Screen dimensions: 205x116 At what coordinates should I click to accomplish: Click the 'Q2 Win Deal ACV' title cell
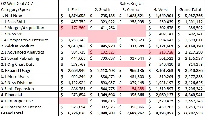click(x=29, y=3)
